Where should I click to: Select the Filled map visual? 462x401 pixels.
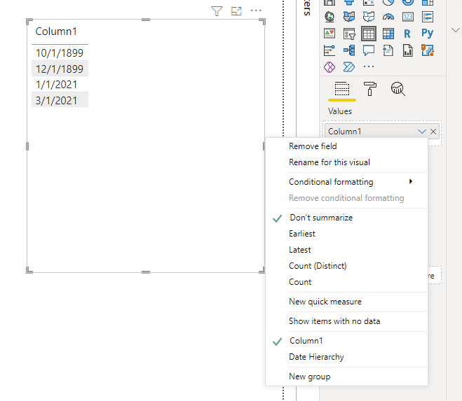tap(349, 17)
